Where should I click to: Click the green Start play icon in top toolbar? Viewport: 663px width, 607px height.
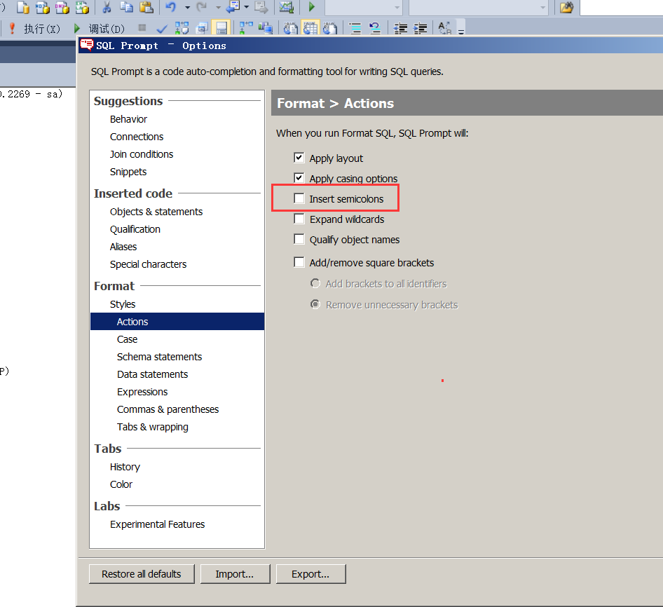[x=312, y=7]
